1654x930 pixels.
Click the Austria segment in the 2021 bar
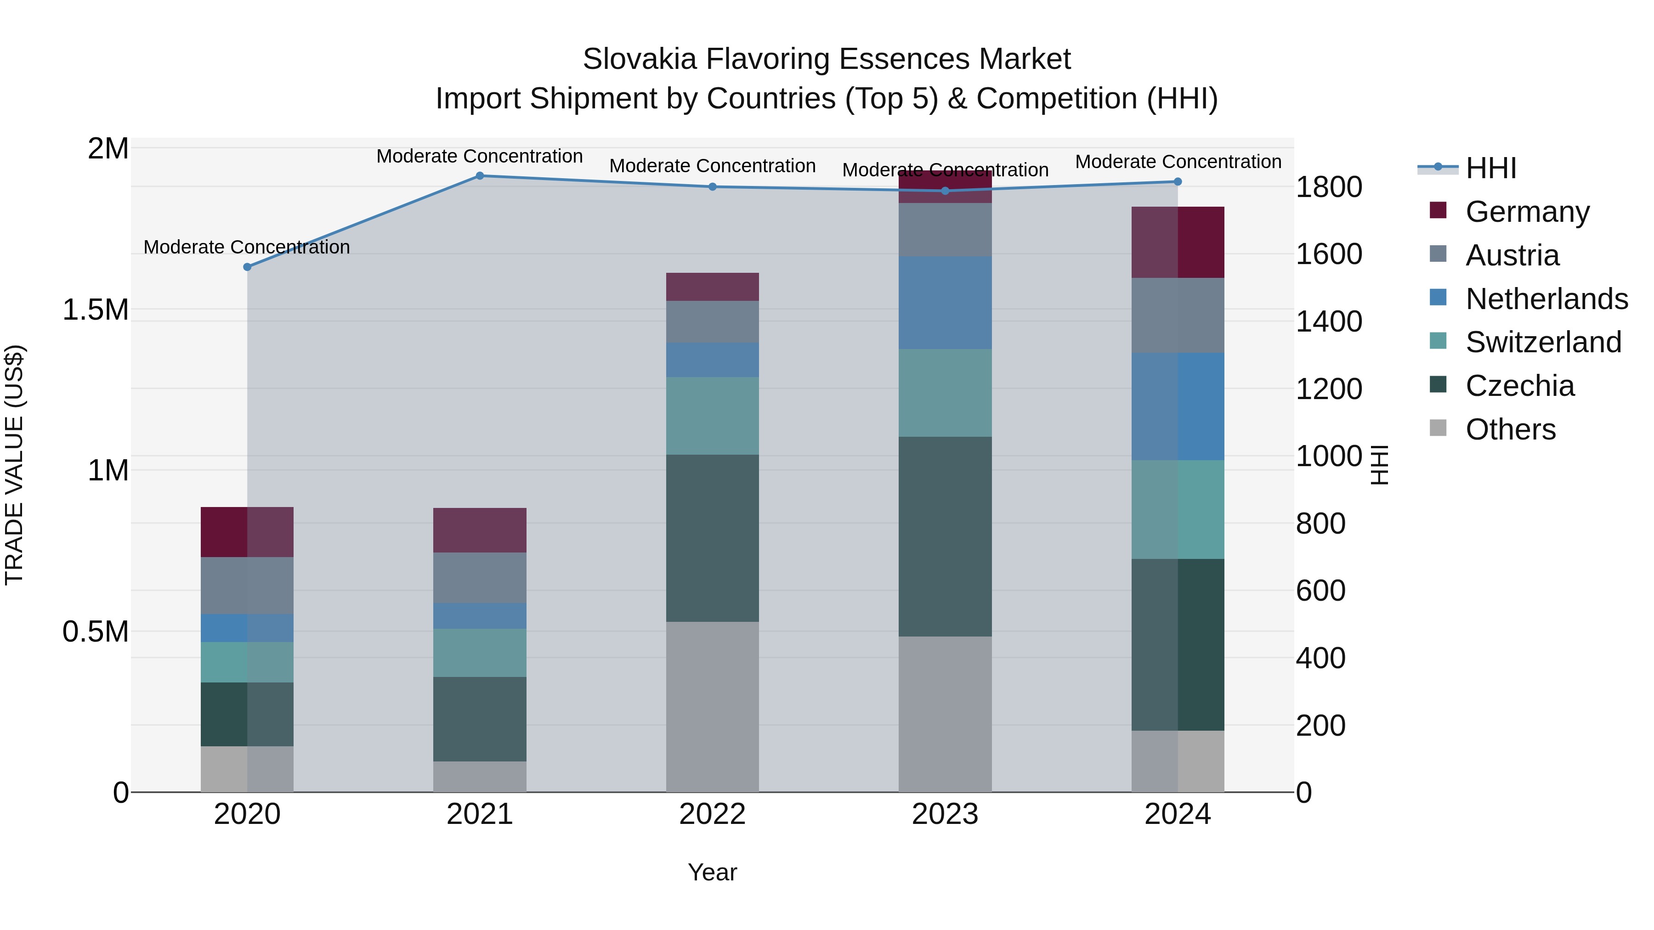[480, 578]
